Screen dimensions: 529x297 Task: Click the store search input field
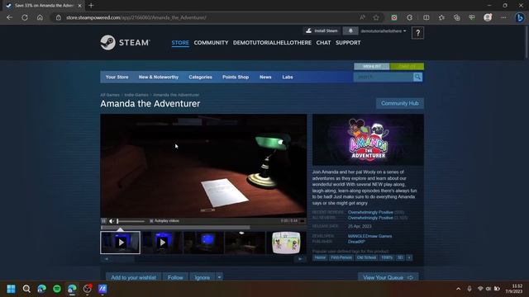(x=384, y=77)
